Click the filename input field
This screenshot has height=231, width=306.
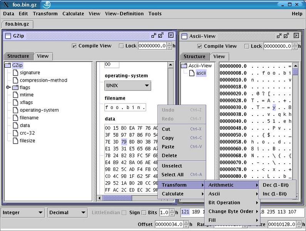point(125,107)
